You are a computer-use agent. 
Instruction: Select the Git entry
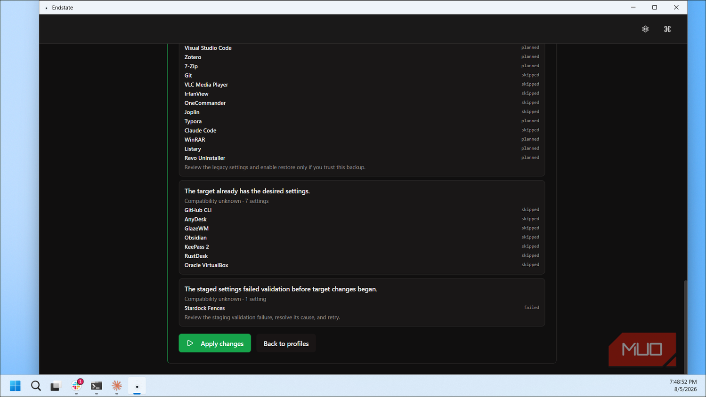(362, 75)
